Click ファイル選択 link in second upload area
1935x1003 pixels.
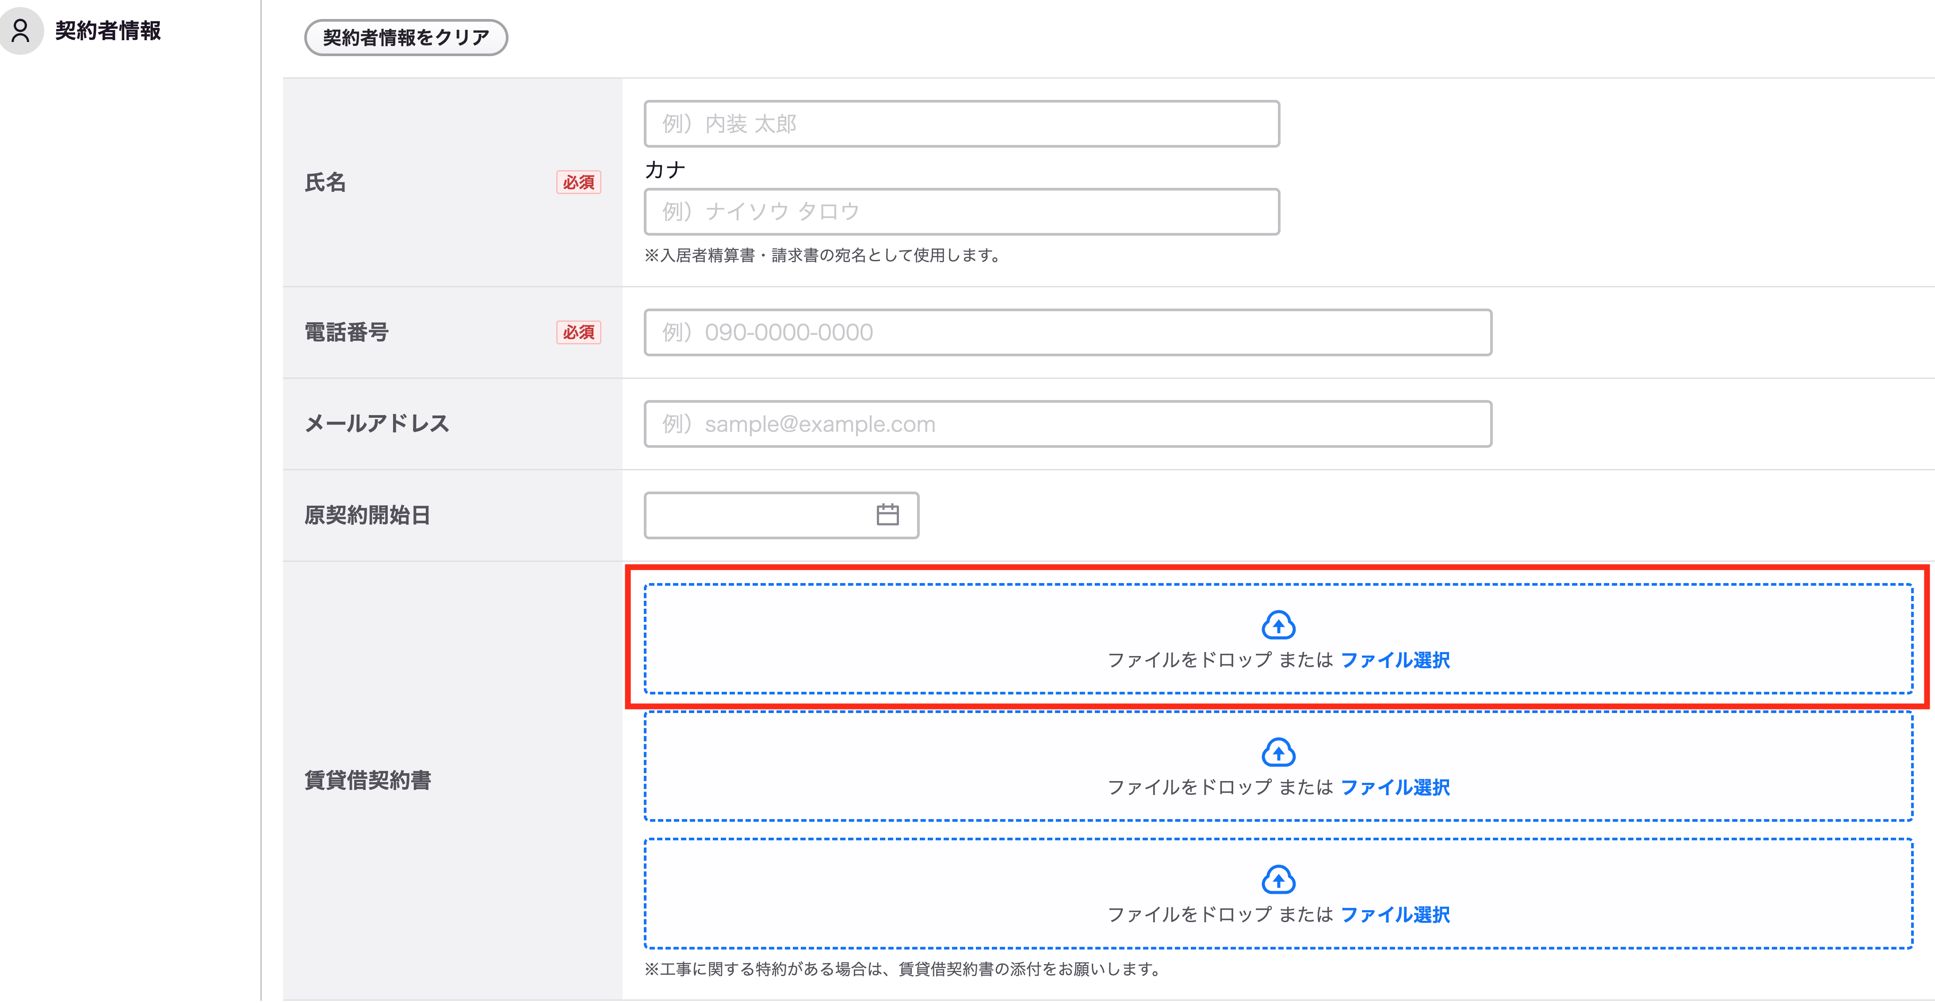pos(1395,788)
